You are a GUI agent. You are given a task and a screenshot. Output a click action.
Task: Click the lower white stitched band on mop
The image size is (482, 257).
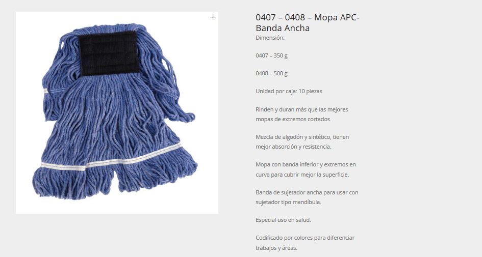coord(111,157)
